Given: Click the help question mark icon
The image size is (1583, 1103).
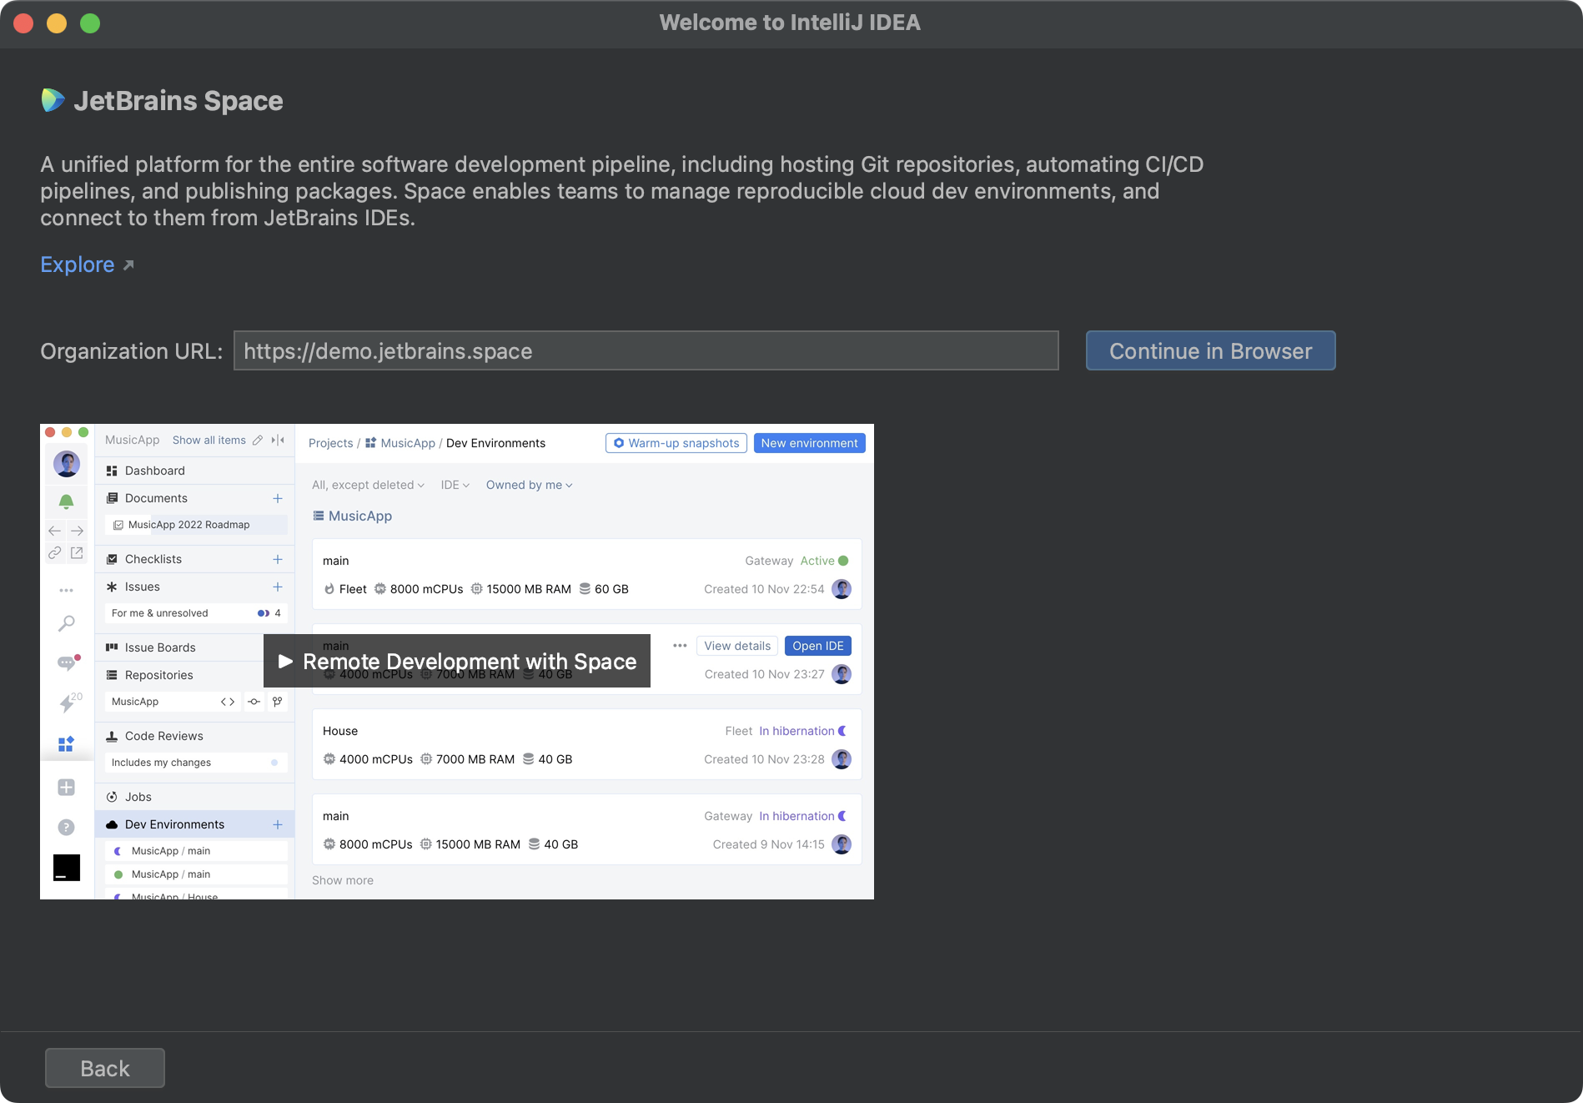Looking at the screenshot, I should (x=67, y=827).
